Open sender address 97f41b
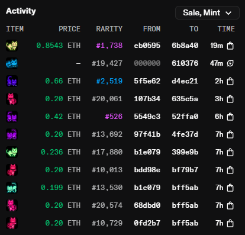Screen dimensions: 245x235 [x=147, y=134]
